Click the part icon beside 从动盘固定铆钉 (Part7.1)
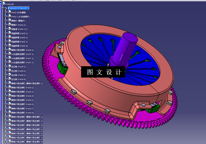 point(9,54)
